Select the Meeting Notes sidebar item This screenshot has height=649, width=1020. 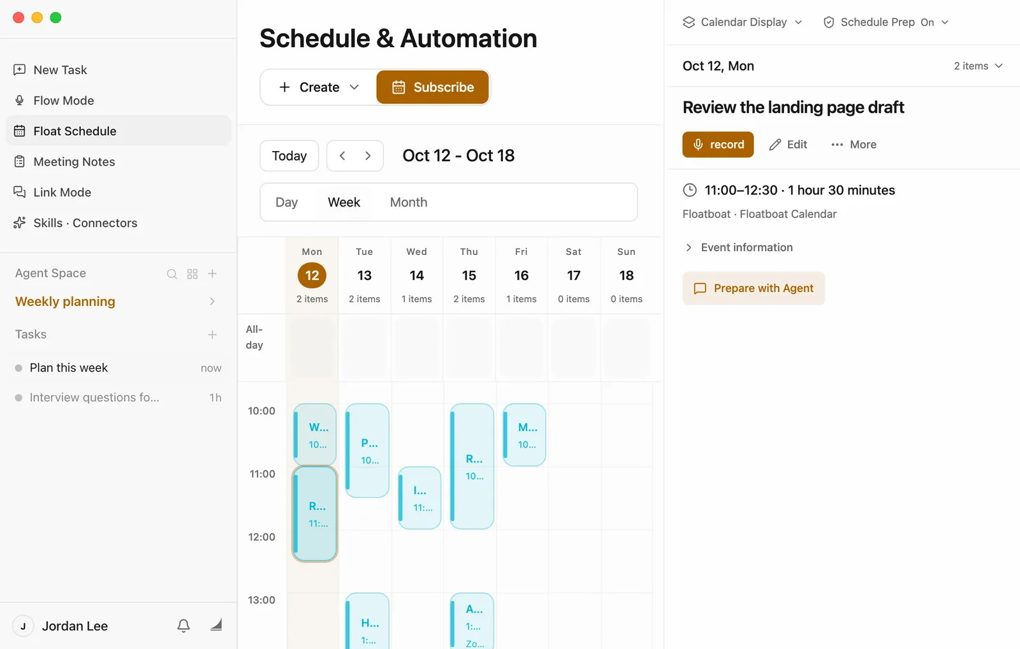tap(119, 162)
